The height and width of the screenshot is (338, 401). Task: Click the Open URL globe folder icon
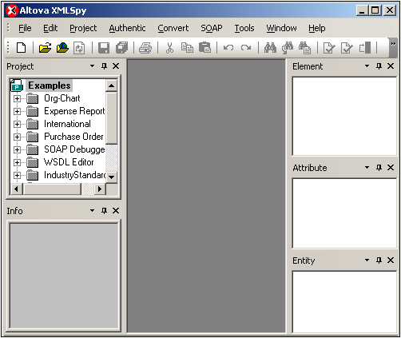pyautogui.click(x=62, y=48)
